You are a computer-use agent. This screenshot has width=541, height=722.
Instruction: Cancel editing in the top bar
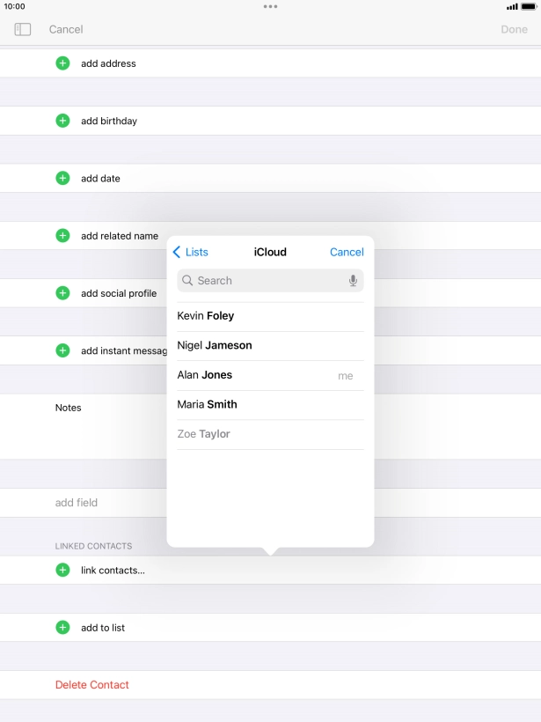(x=66, y=29)
